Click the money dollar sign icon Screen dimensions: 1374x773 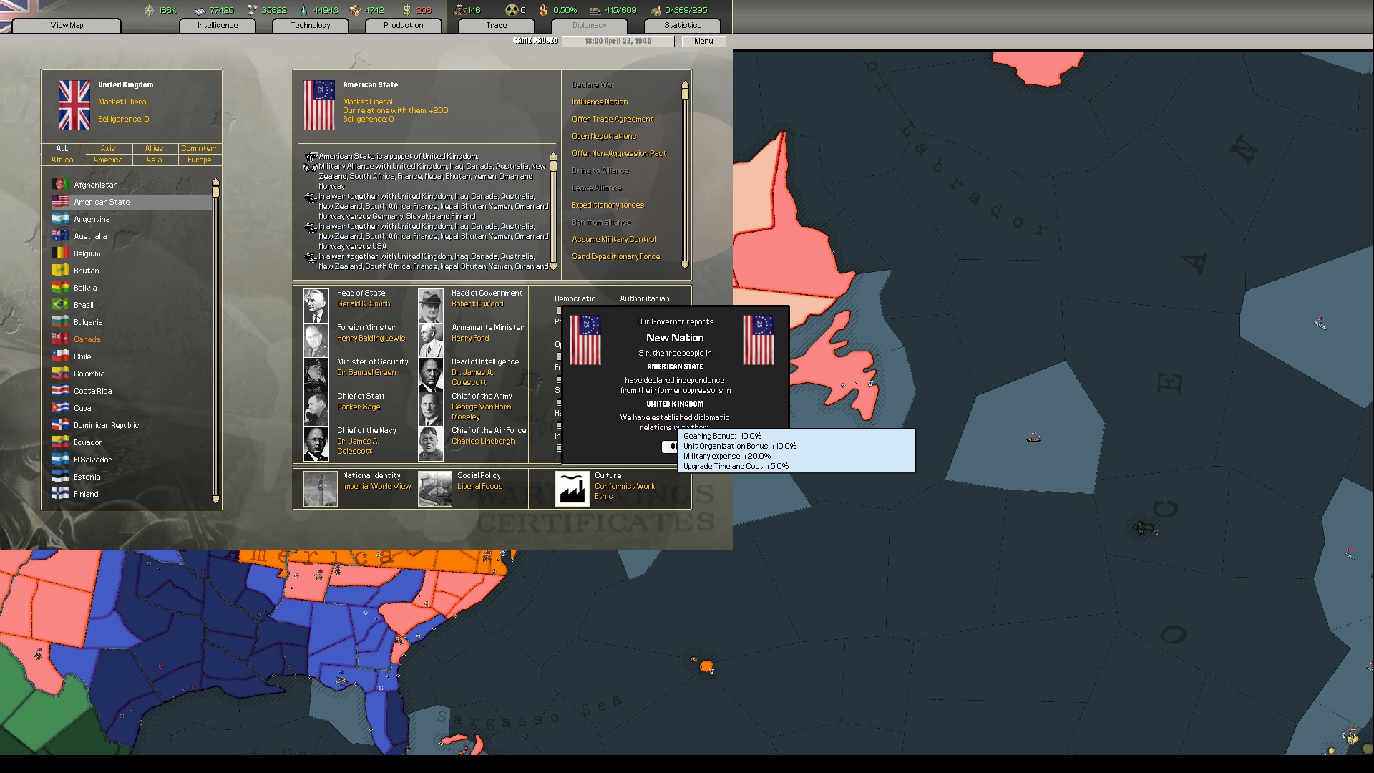406,10
